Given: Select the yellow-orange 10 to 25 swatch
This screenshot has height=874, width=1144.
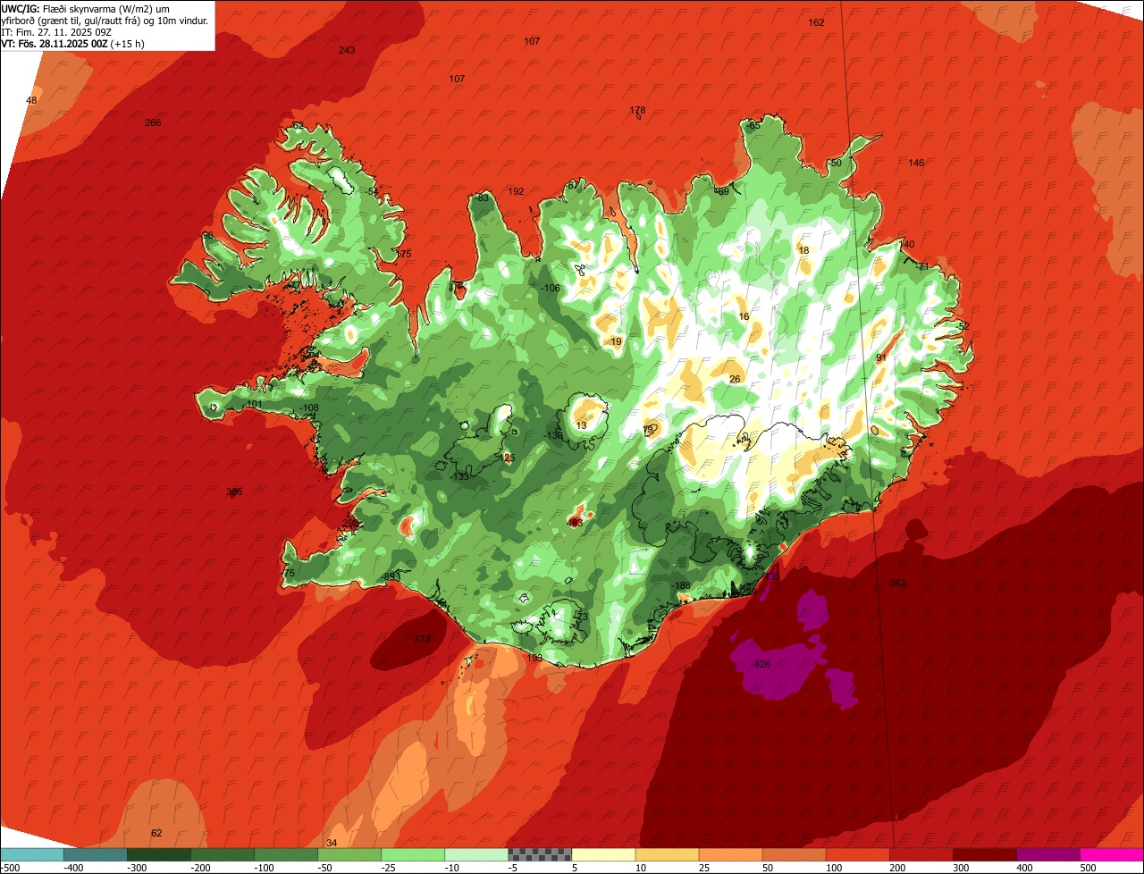Looking at the screenshot, I should pyautogui.click(x=667, y=854).
